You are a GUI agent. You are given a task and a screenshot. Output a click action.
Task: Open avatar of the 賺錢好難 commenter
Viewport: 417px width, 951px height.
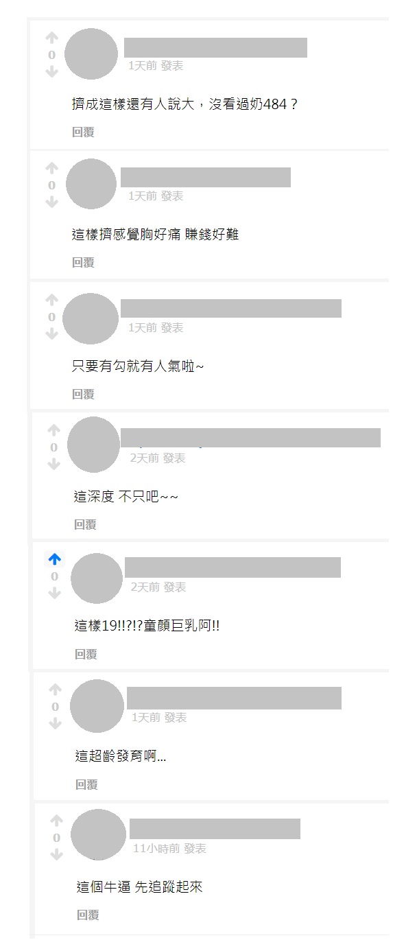[x=91, y=184]
